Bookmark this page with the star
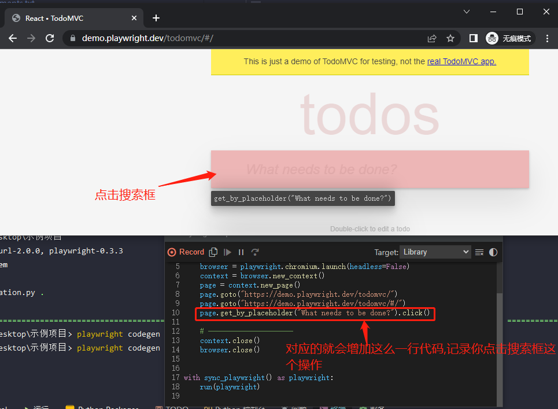Screen dimensions: 558x409 tap(450, 38)
